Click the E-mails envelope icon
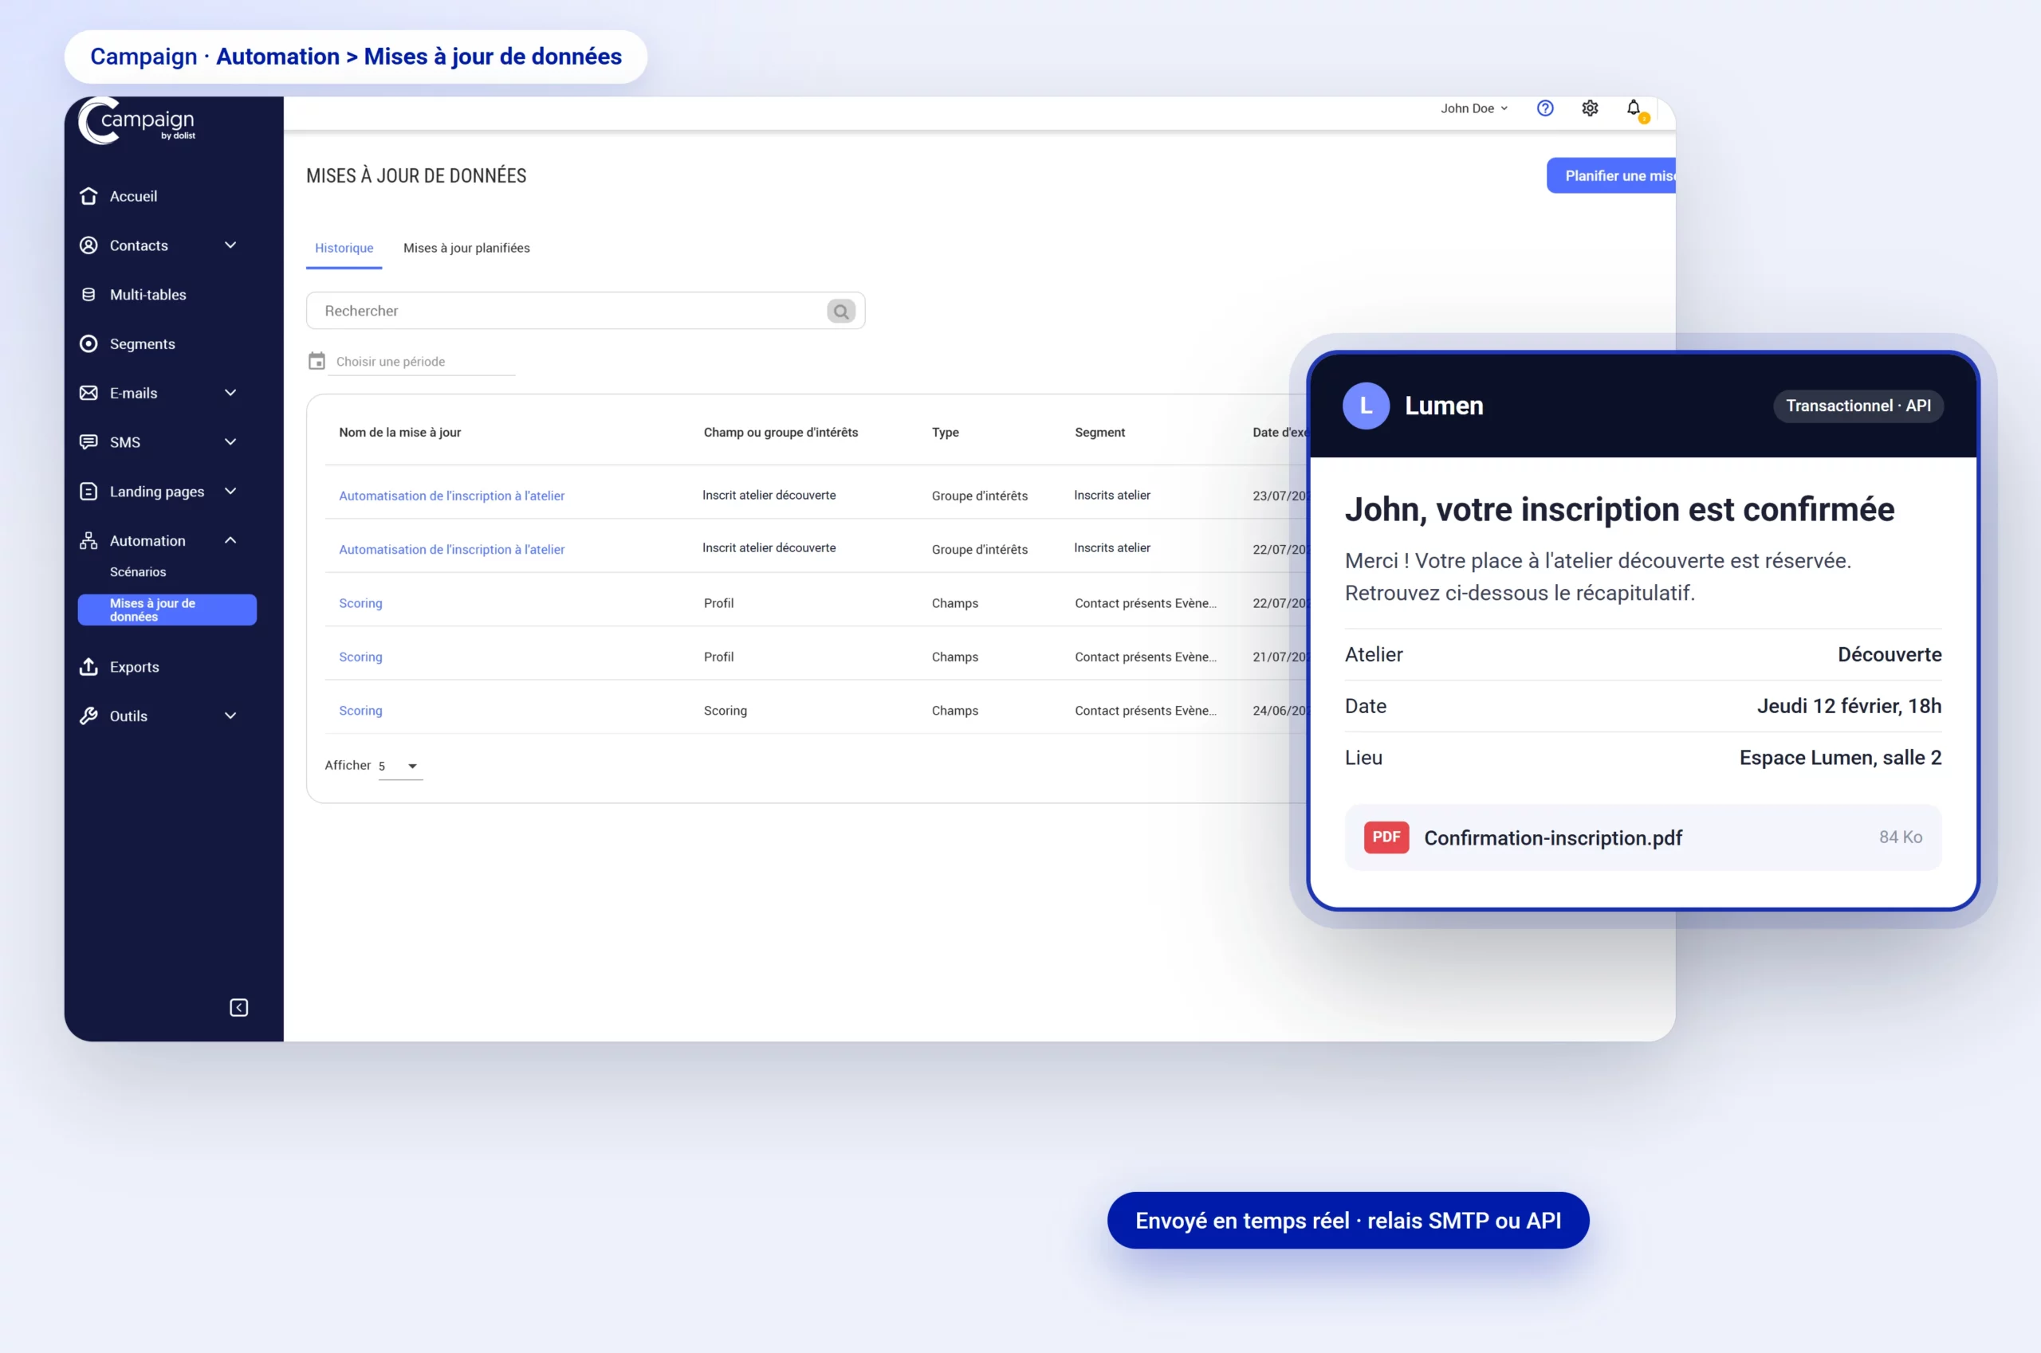Image resolution: width=2041 pixels, height=1353 pixels. (88, 393)
